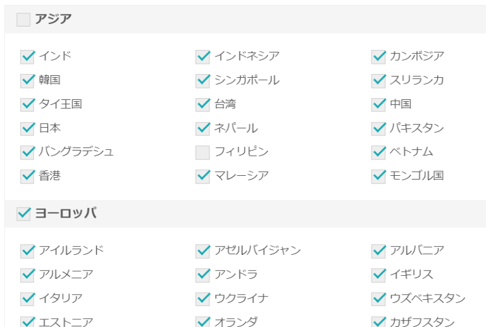Toggle the アゼルバイジャン checkbox
The image size is (486, 327).
click(x=202, y=251)
